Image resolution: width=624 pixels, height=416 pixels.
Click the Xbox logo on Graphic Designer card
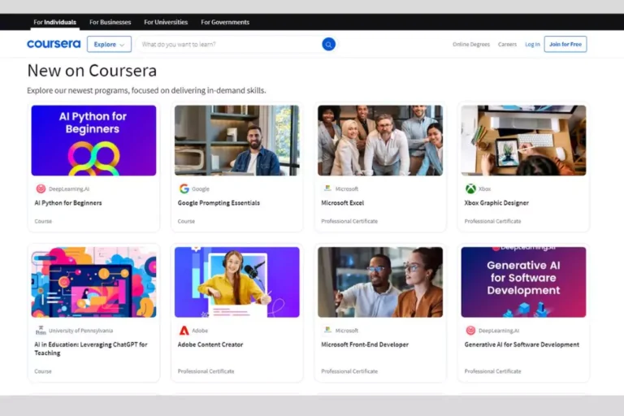[470, 188]
